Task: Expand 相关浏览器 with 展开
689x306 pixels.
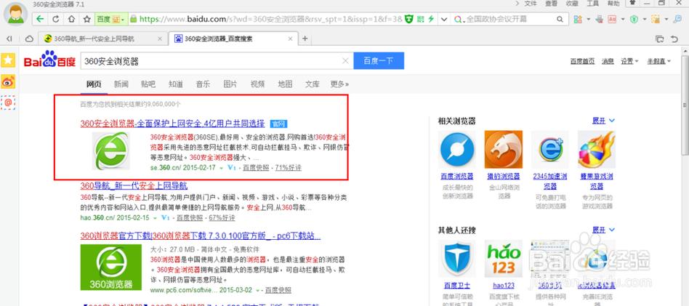Action: (603, 121)
